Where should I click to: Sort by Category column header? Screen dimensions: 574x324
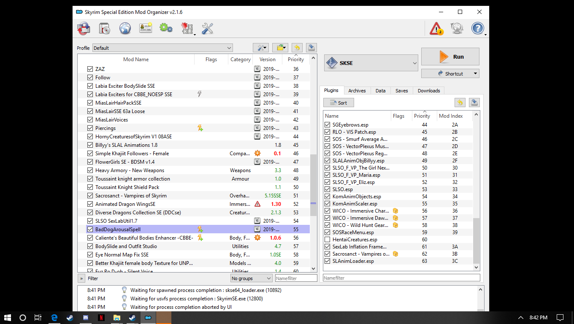240,59
